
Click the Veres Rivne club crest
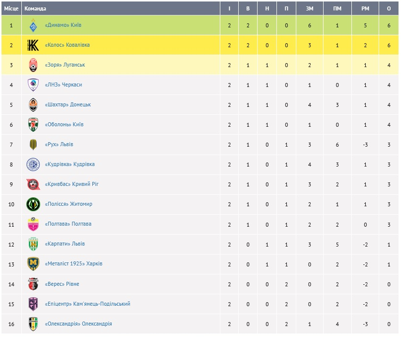coord(33,284)
